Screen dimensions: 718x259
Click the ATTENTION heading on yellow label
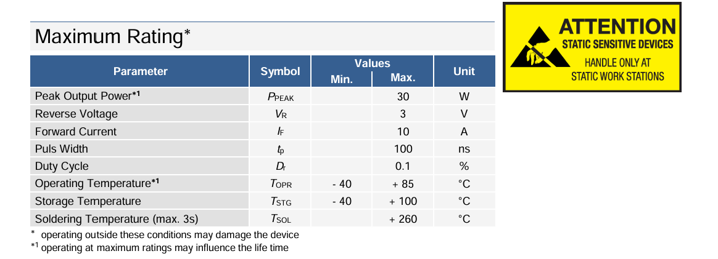pos(617,26)
